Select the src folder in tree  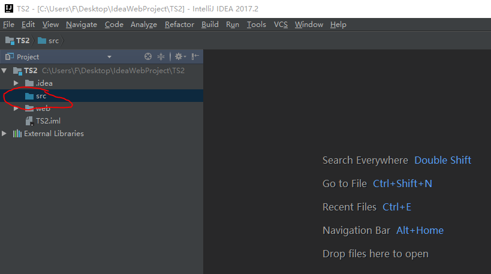(101, 96)
